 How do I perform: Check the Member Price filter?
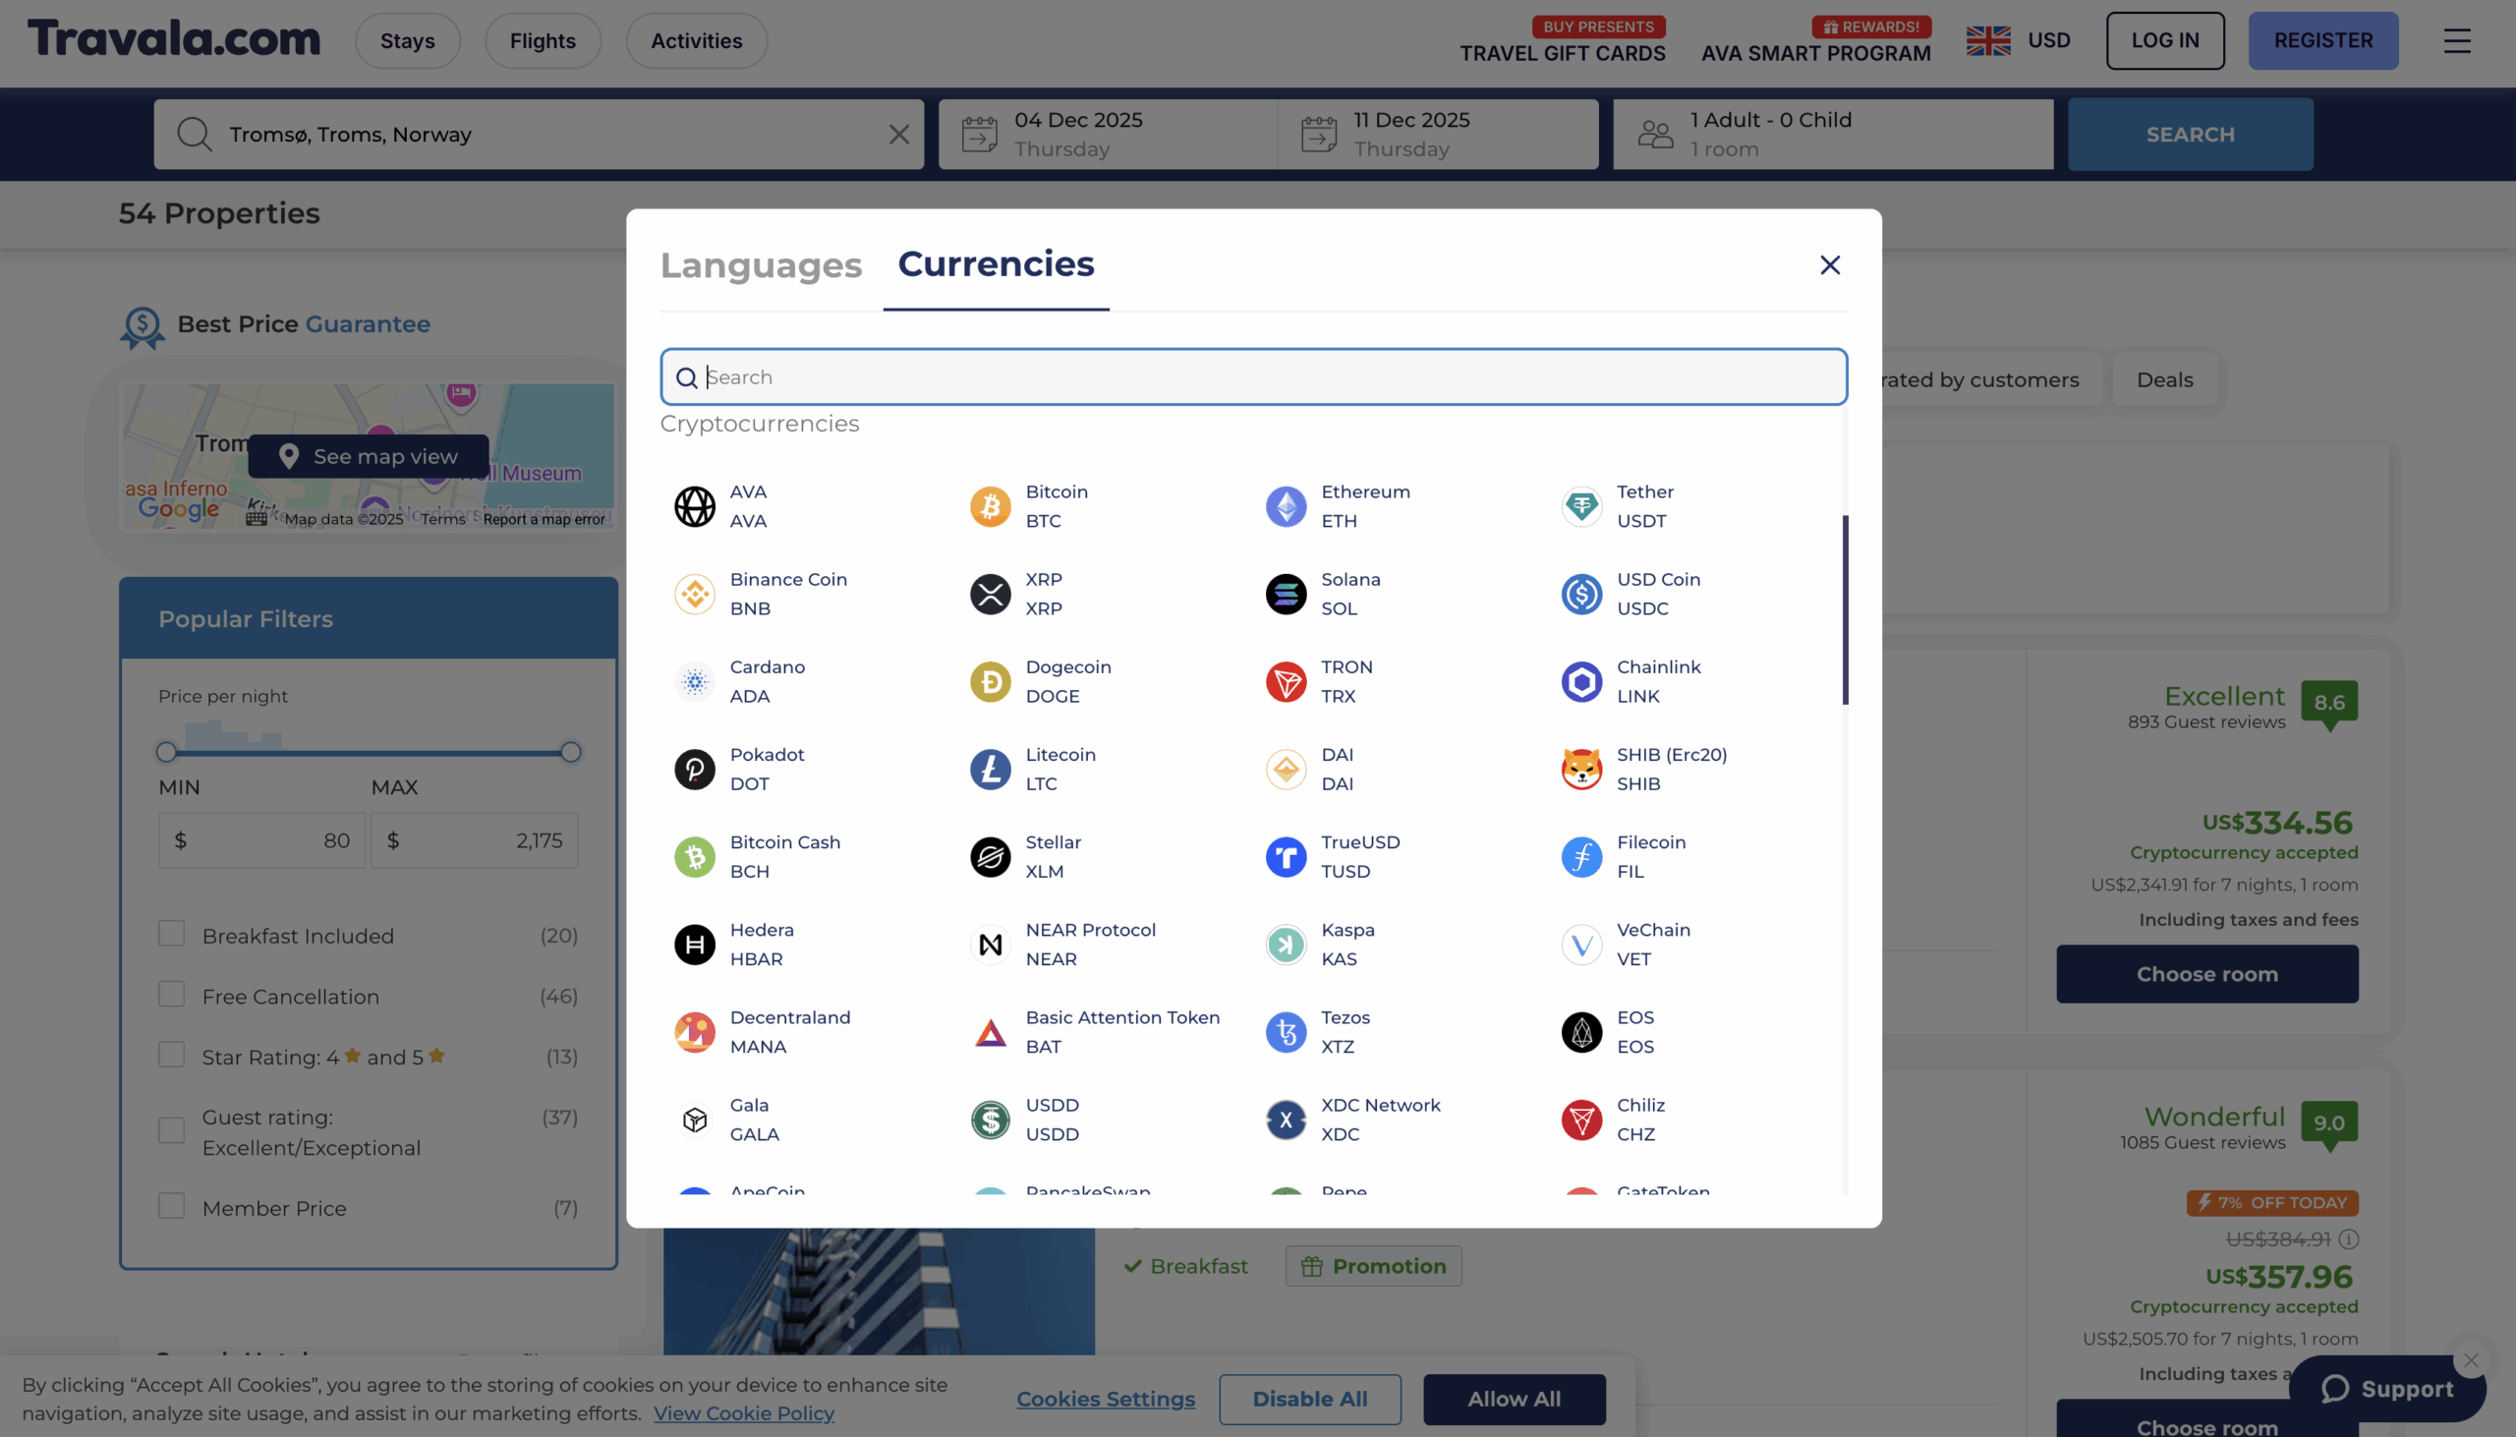172,1206
